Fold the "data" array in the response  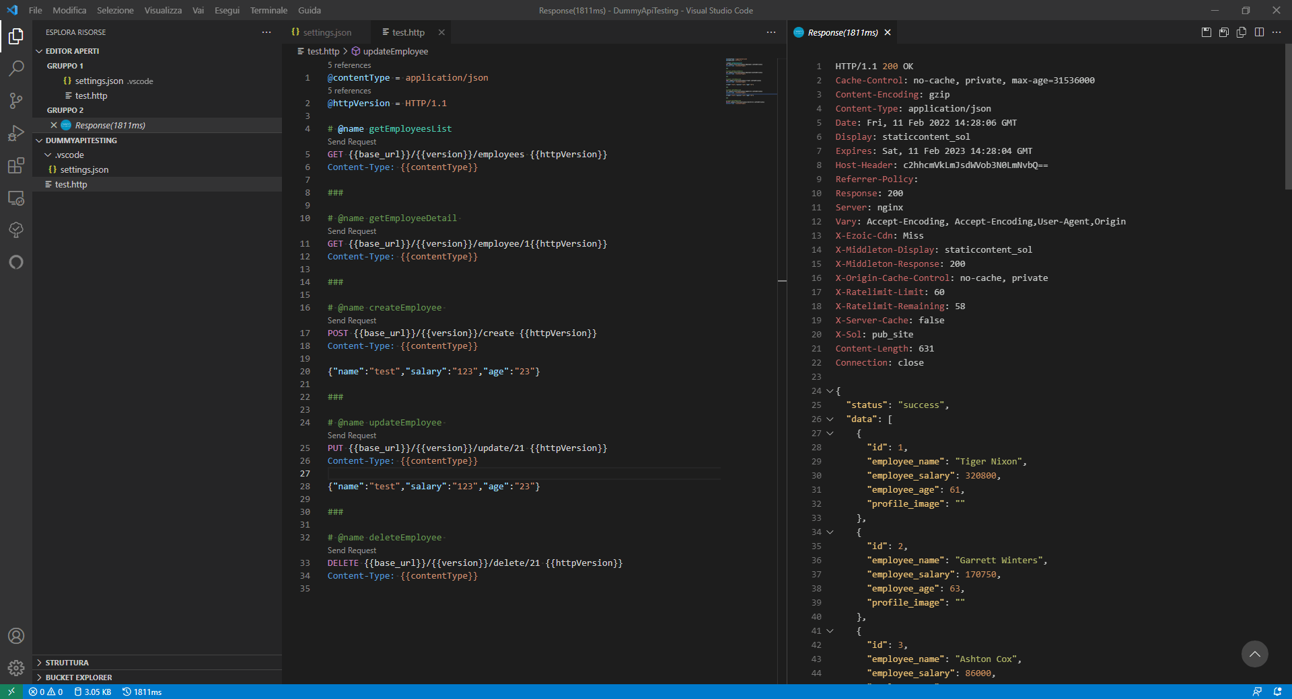(830, 419)
